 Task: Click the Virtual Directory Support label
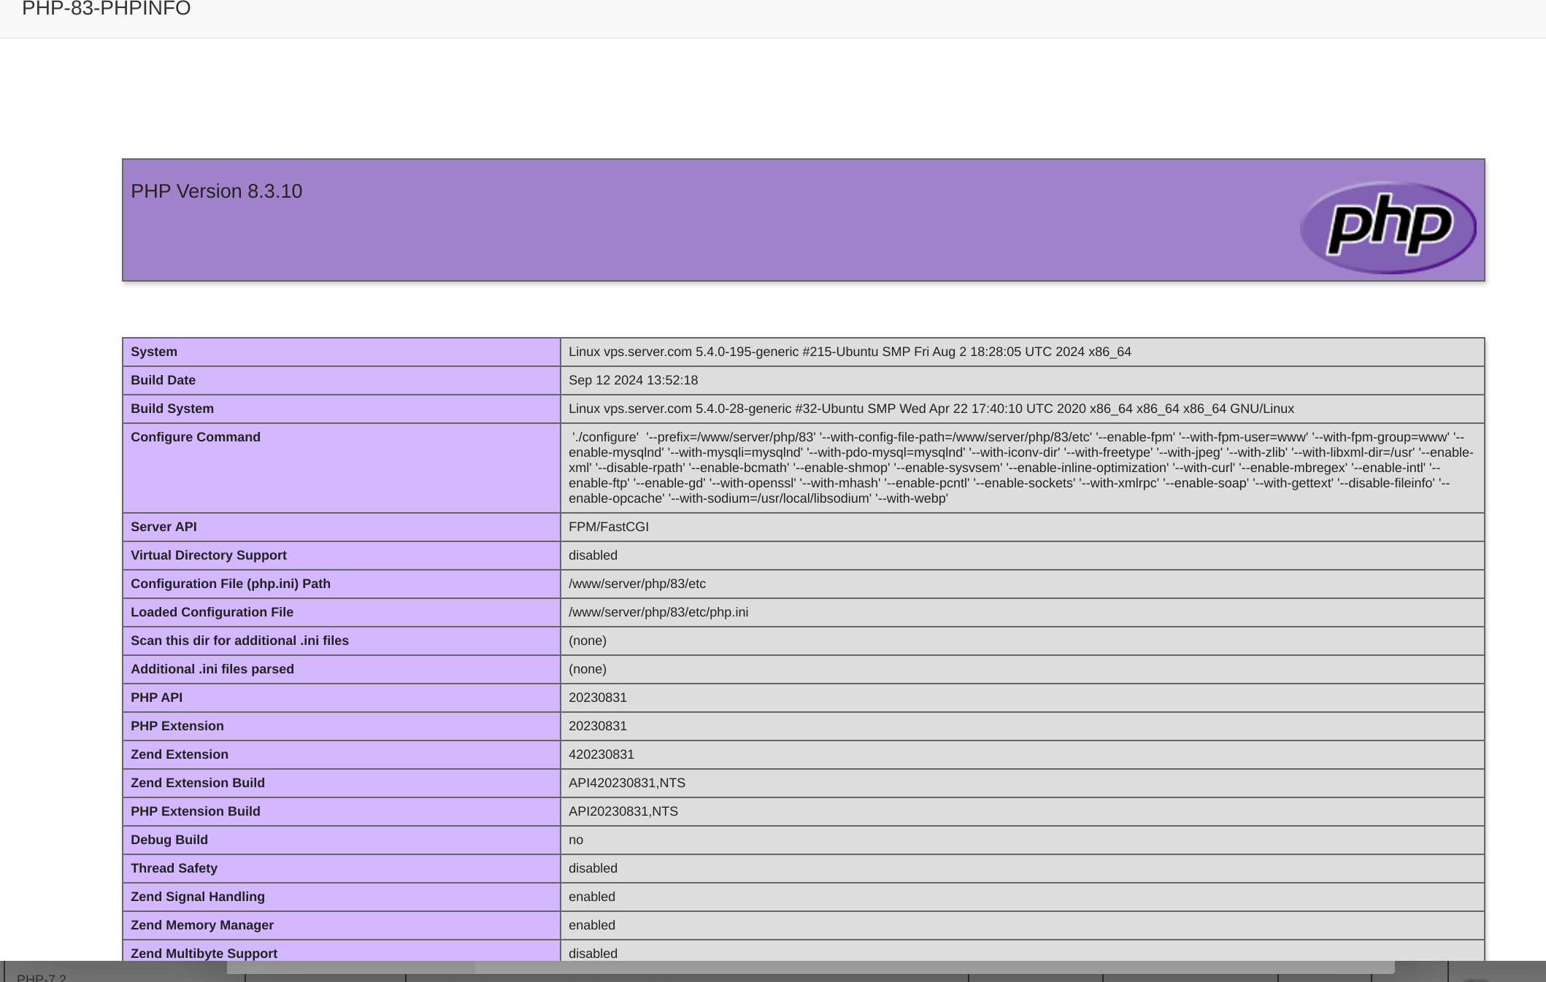point(209,555)
